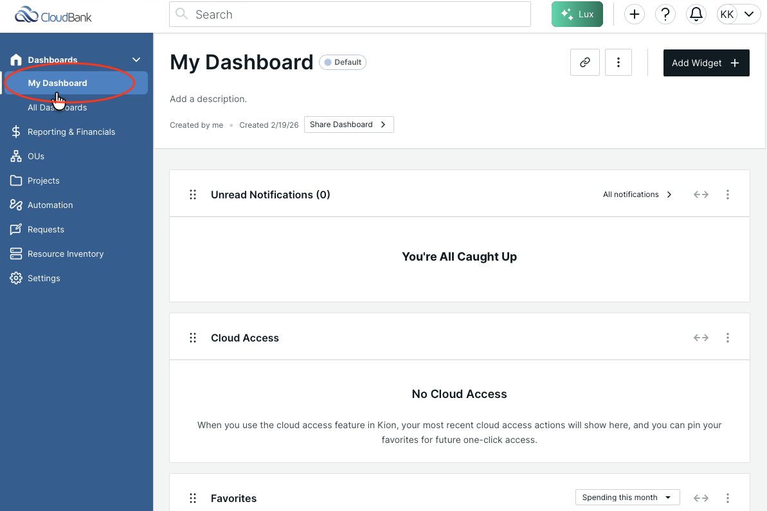Open Settings in the sidebar
Screen dimensions: 767x511
coord(44,279)
